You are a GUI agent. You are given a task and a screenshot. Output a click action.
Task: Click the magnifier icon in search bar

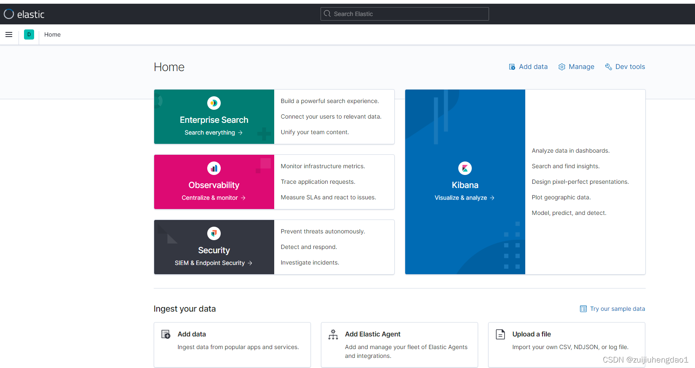327,14
